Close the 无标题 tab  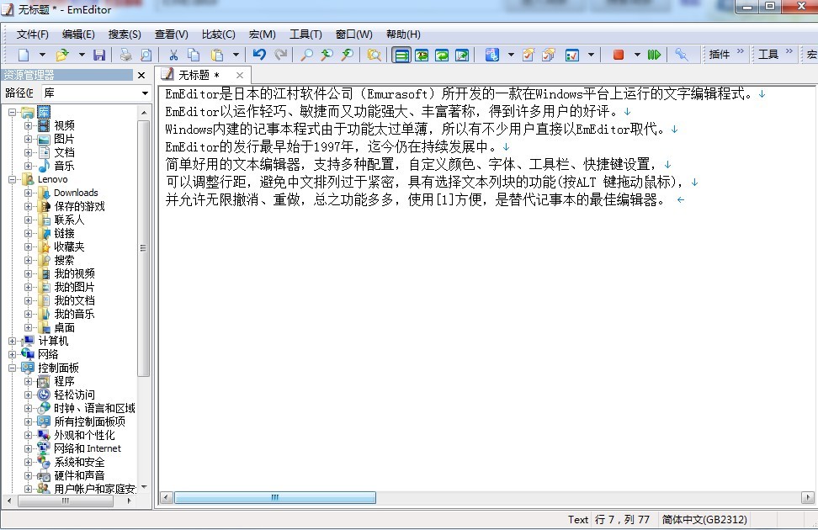[x=240, y=75]
